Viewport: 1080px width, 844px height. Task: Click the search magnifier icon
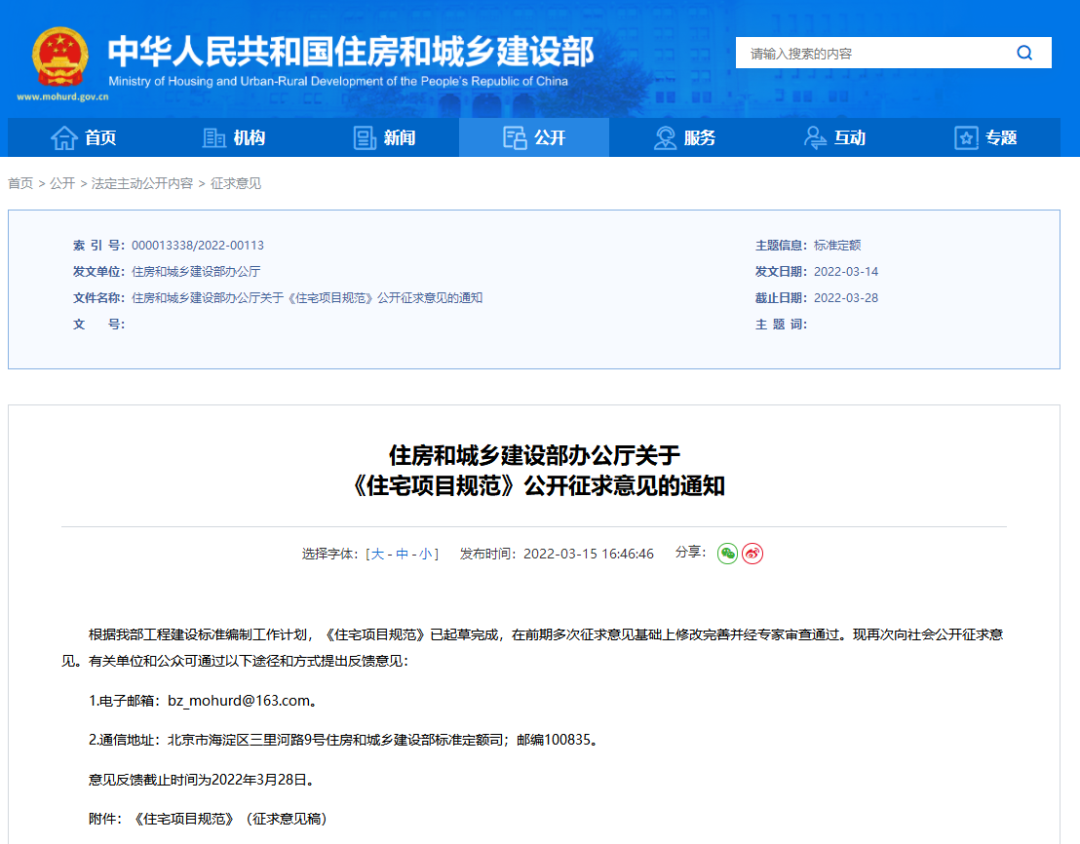point(1024,54)
